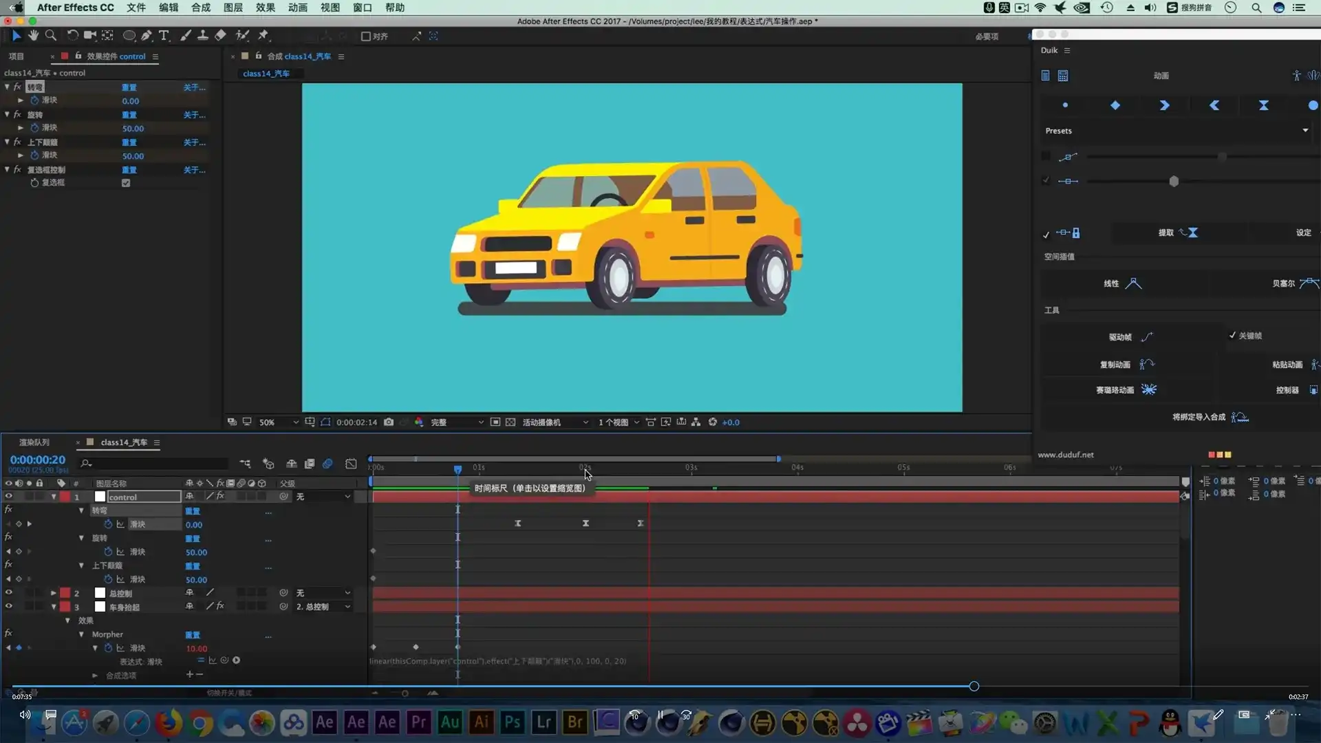Select the Puppet Pin tool
1321x743 pixels.
[263, 35]
